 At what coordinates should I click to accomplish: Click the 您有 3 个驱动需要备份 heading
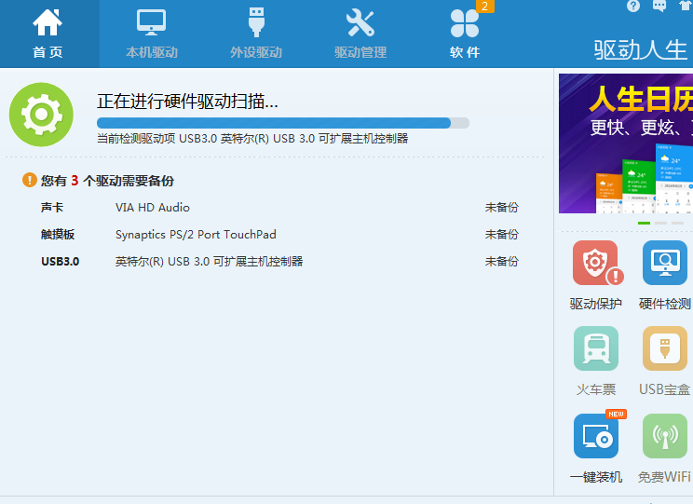coord(107,181)
